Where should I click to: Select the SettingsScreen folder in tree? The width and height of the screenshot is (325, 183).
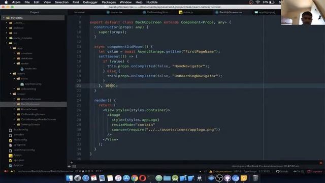(30, 125)
